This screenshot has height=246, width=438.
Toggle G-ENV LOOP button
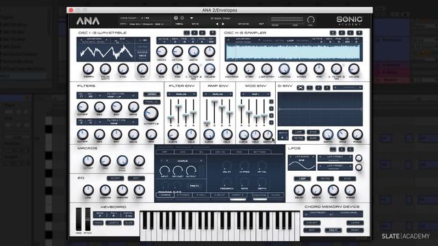pyautogui.click(x=298, y=132)
